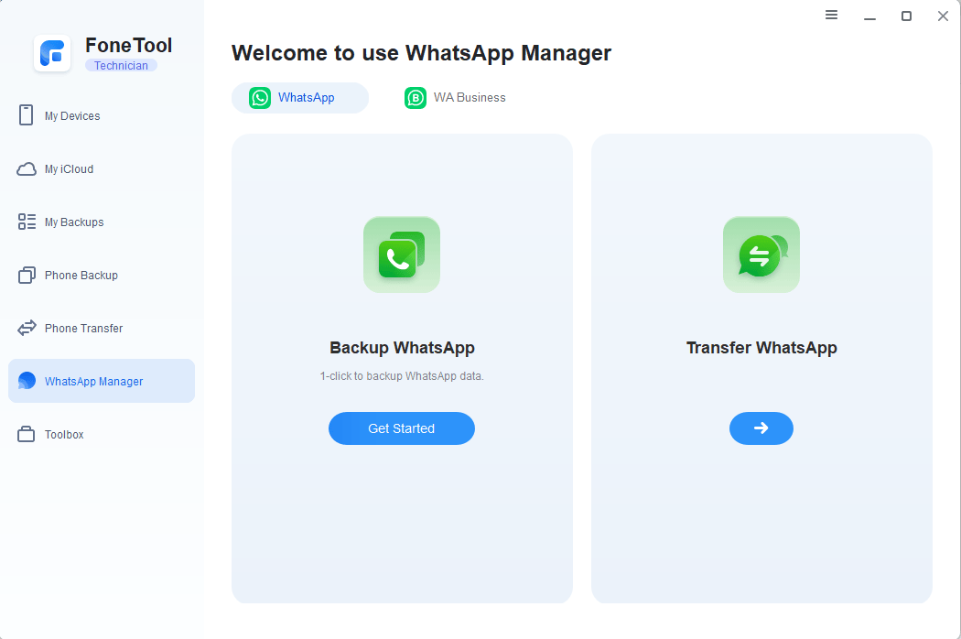This screenshot has width=961, height=639.
Task: Click the 'Welcome to use WhatsApp Manager' title
Action: click(422, 53)
